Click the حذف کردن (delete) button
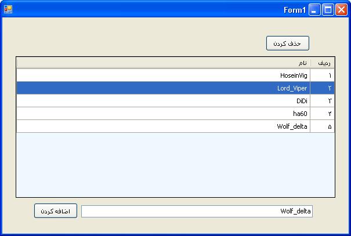The height and width of the screenshot is (236, 351). 288,43
